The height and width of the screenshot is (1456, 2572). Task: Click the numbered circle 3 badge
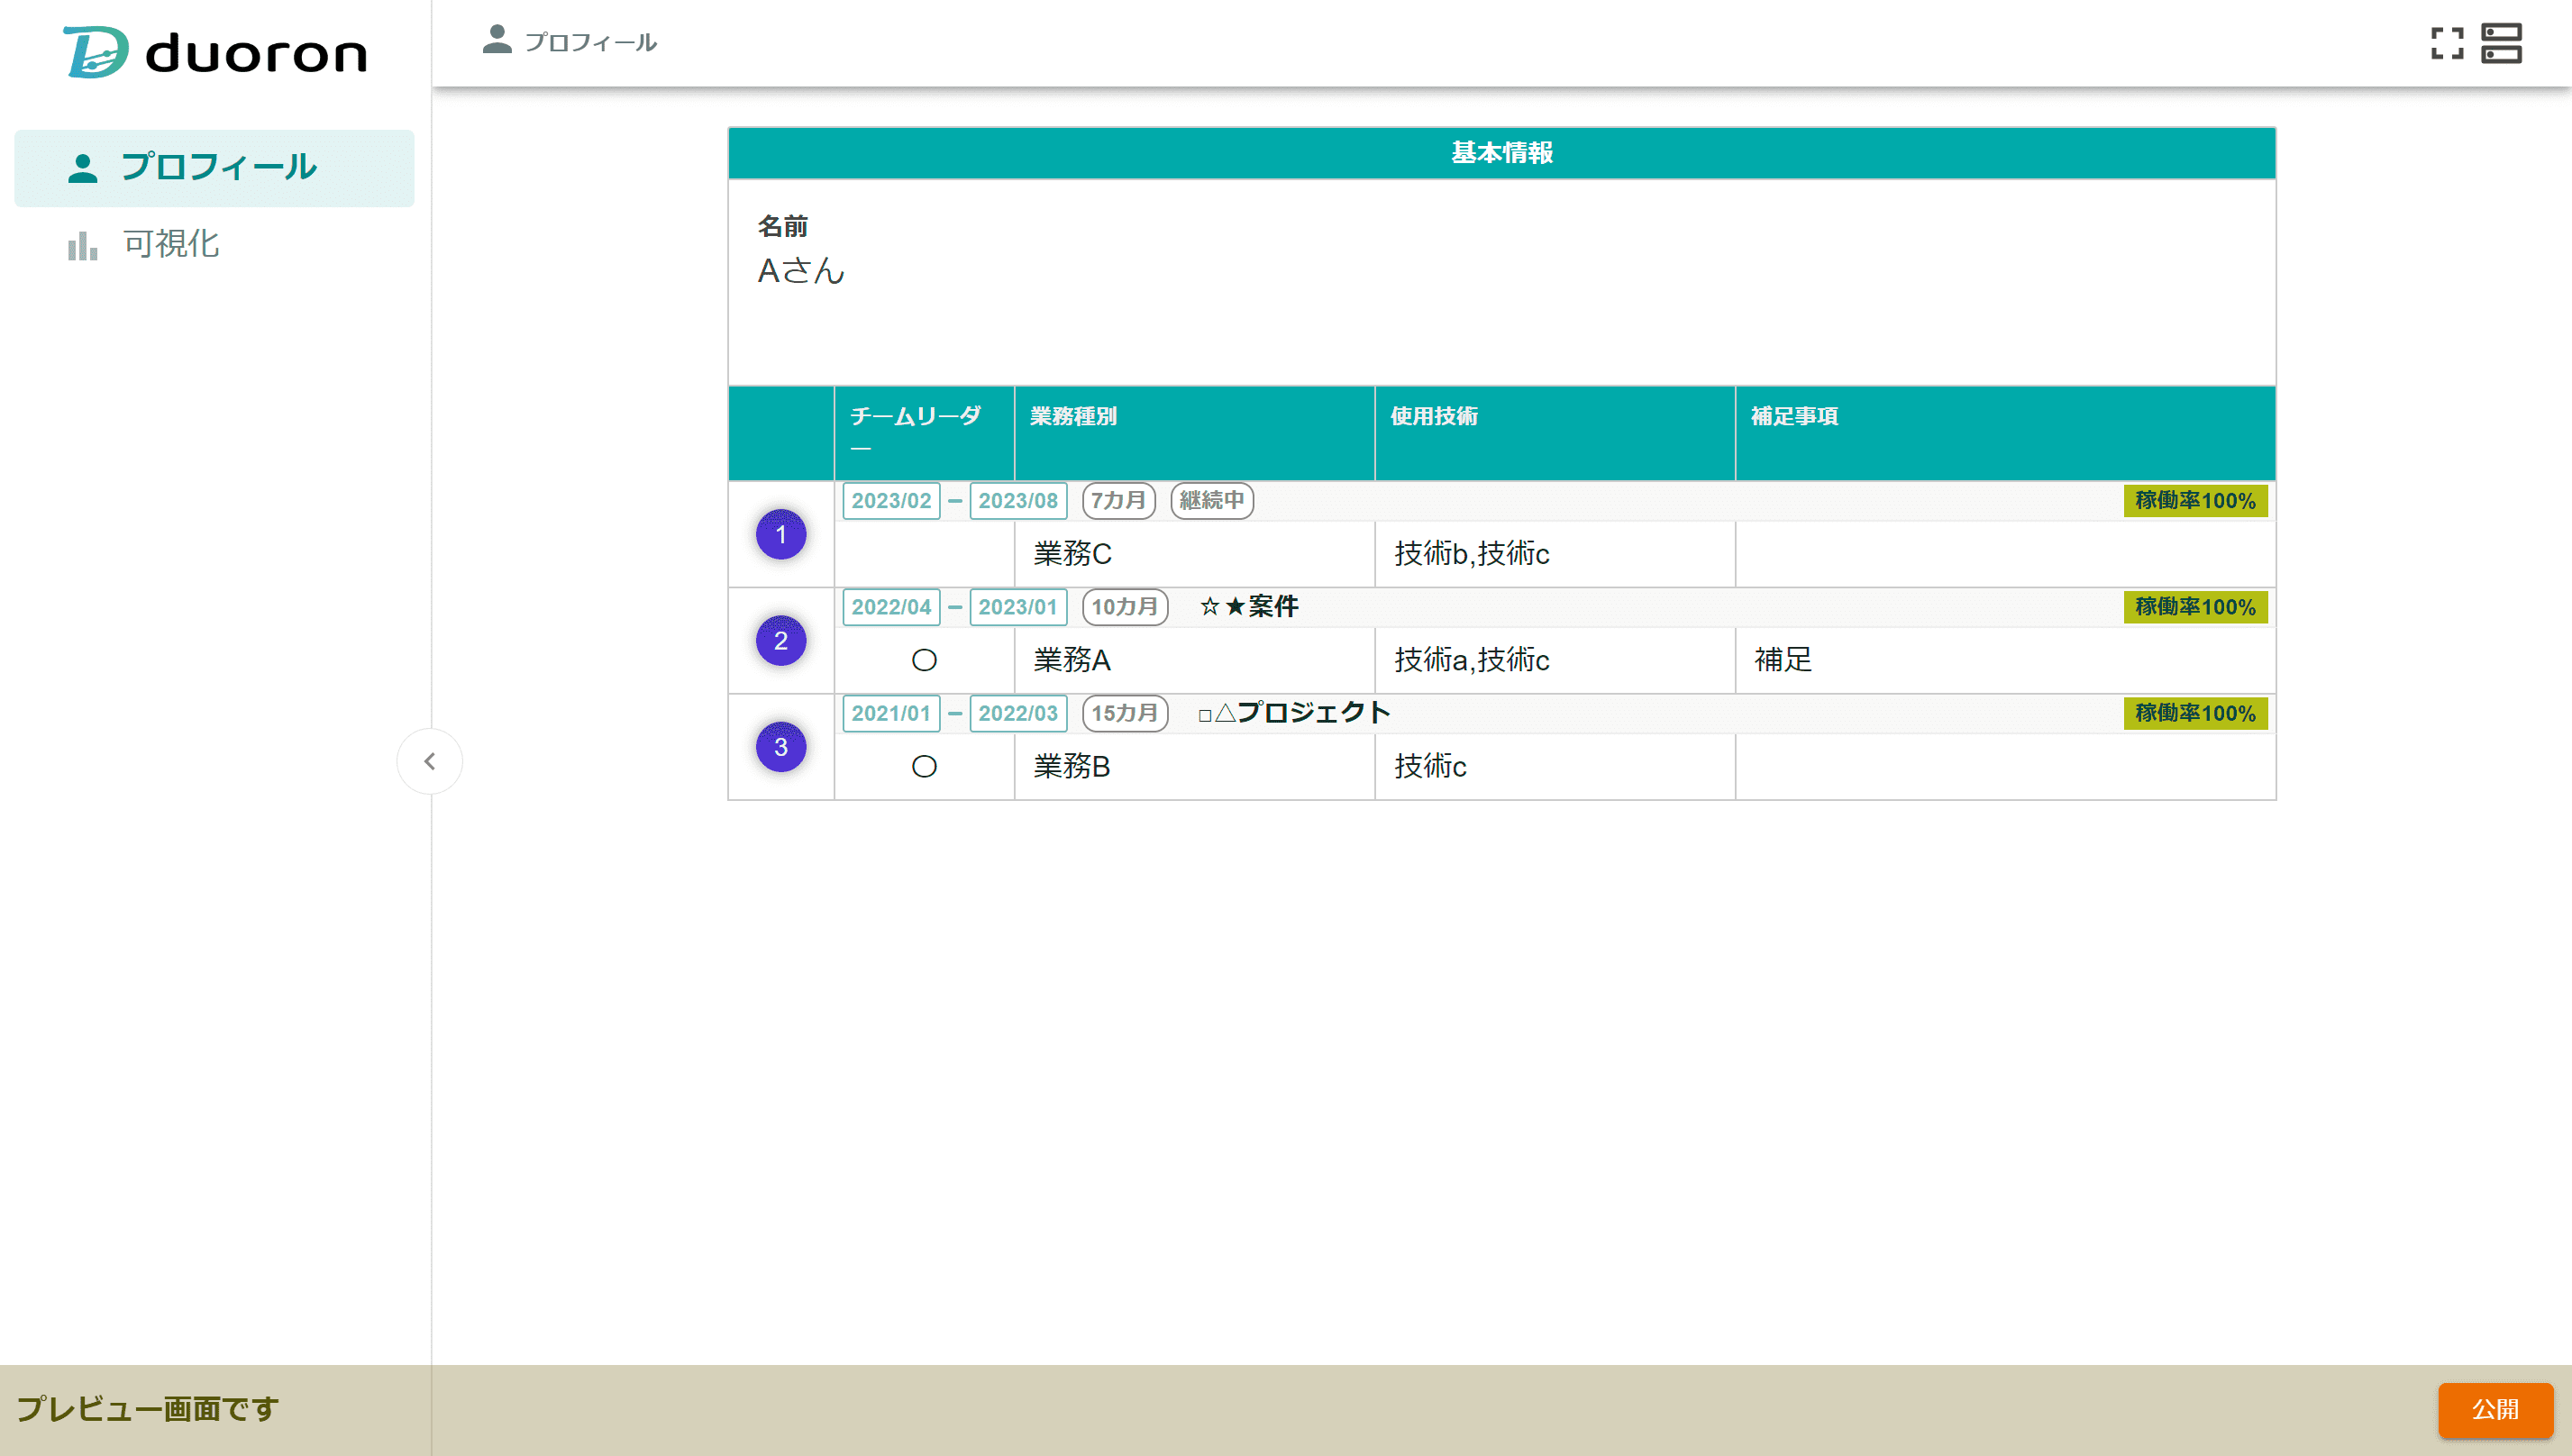click(x=781, y=747)
